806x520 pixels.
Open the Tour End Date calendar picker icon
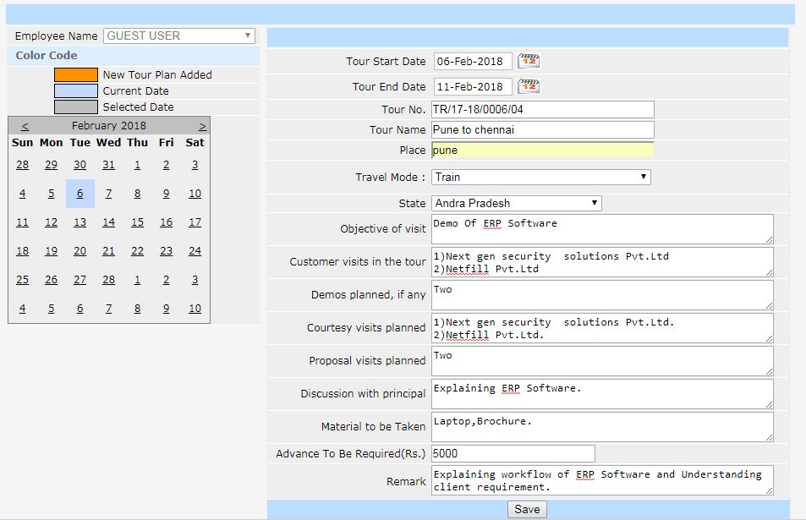(529, 86)
